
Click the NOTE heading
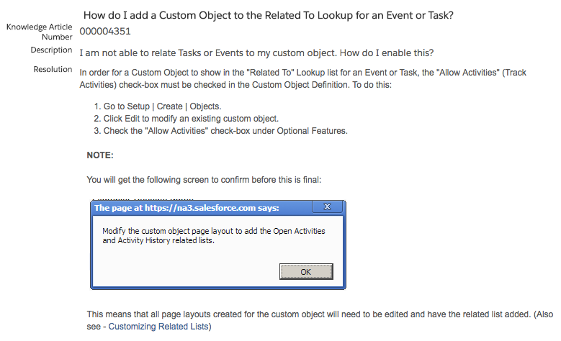[100, 155]
